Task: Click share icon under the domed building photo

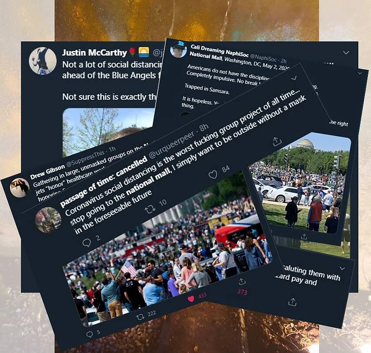Action: (304, 236)
